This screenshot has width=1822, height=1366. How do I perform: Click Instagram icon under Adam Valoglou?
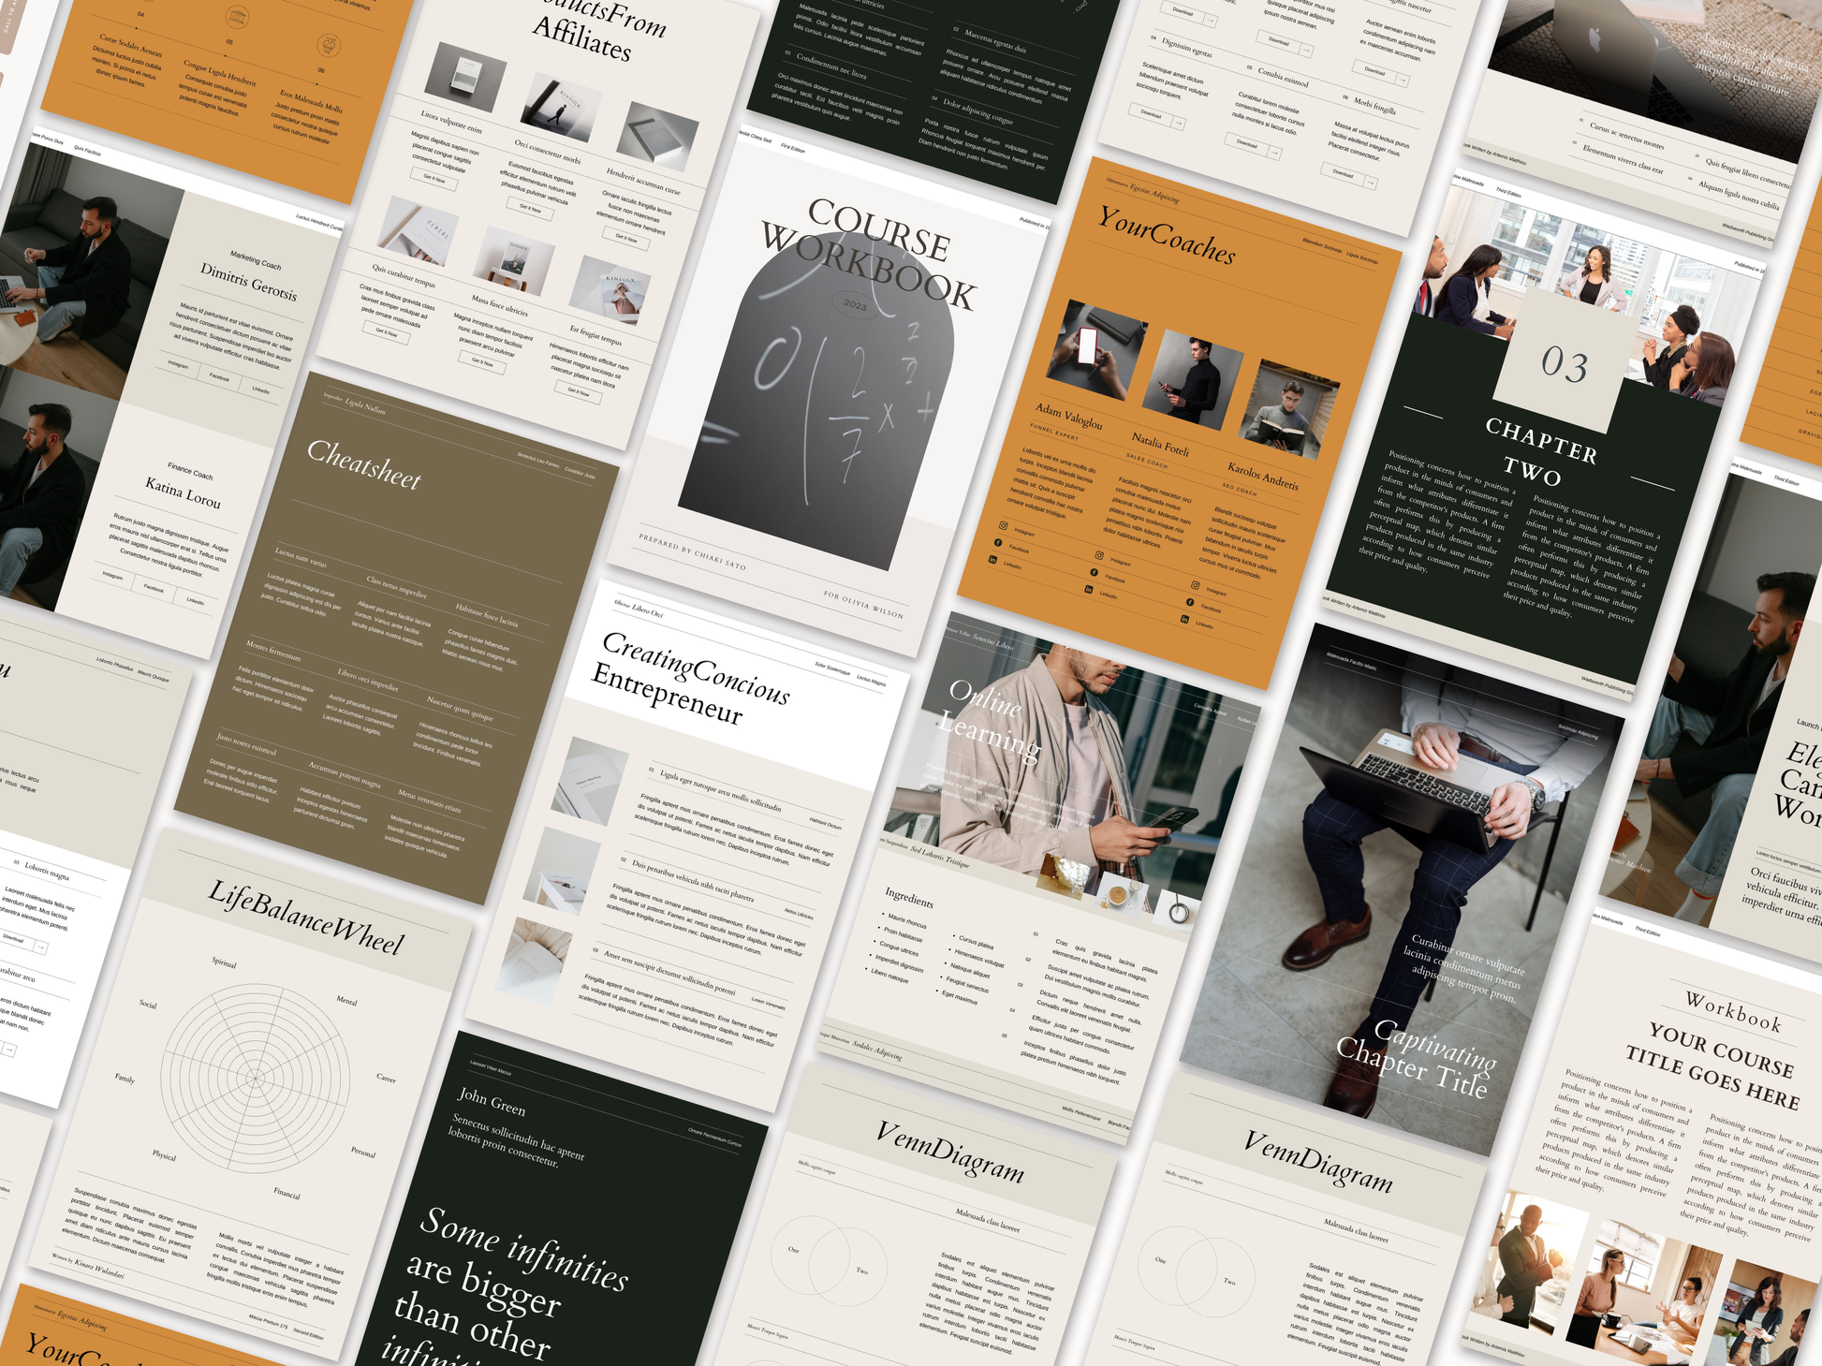click(x=1003, y=526)
